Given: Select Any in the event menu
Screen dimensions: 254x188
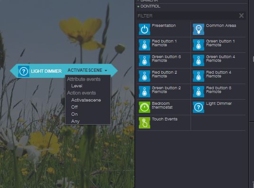Looking at the screenshot, I should pyautogui.click(x=75, y=121).
